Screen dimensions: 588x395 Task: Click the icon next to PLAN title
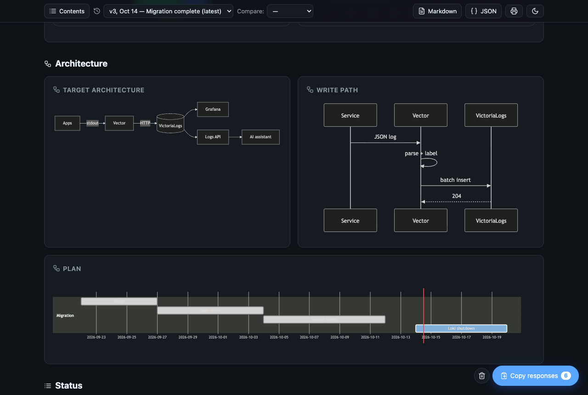(57, 269)
